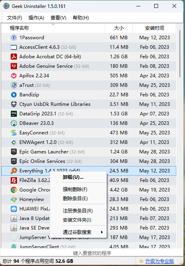This screenshot has height=266, width=185.
Task: Click the Everything magnifier icon
Action: click(x=14, y=171)
